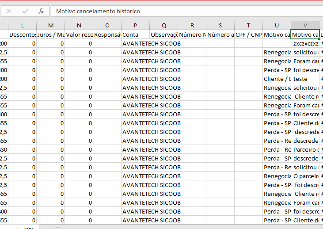The width and height of the screenshot is (323, 229).
Task: Click the highlighted column V header
Action: coord(305,26)
